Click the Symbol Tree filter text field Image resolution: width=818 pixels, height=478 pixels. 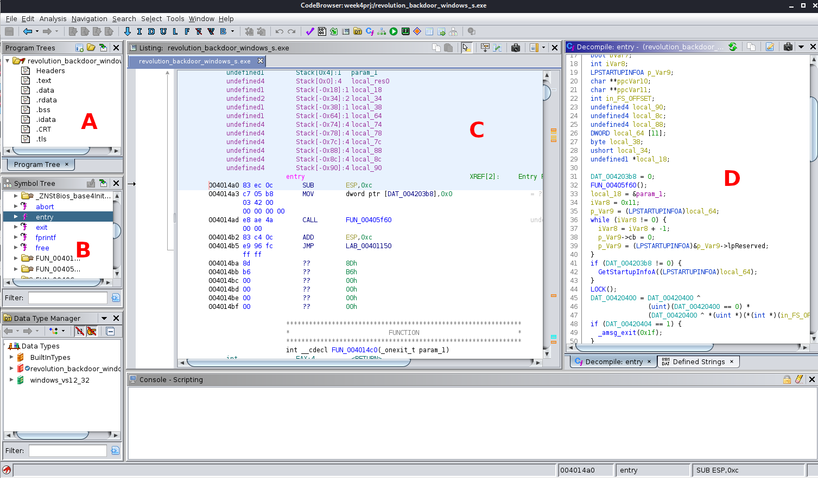[x=67, y=298]
